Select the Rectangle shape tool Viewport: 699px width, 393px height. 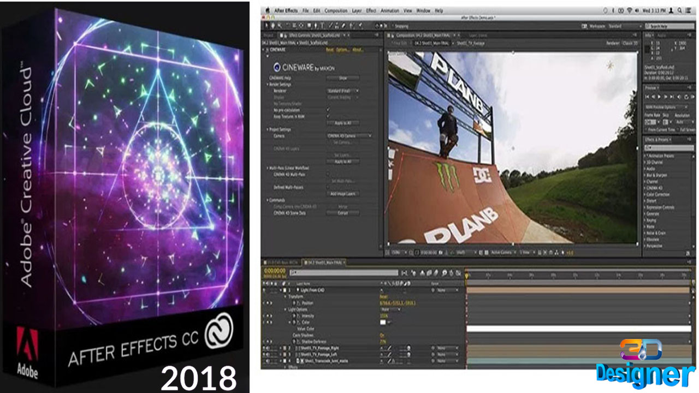coord(309,26)
